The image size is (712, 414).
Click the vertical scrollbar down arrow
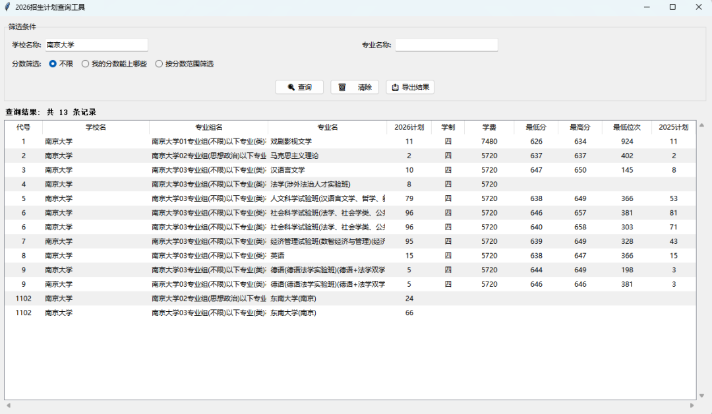pyautogui.click(x=702, y=396)
